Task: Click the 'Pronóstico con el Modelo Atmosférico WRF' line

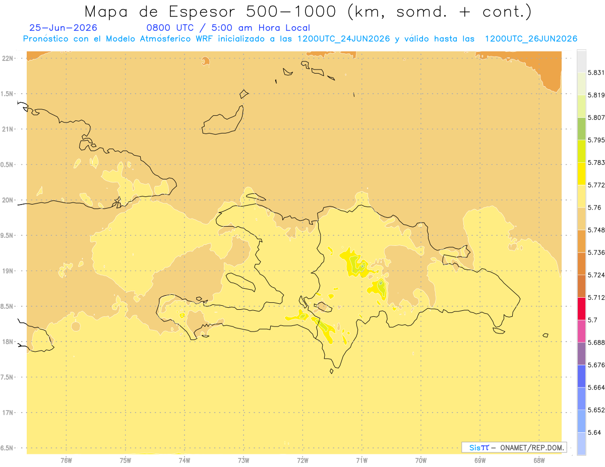Action: click(x=300, y=39)
